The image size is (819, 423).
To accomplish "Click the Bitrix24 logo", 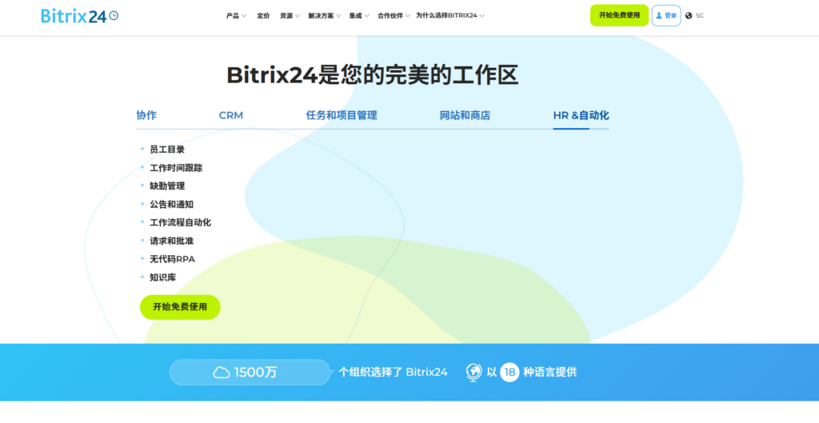I will tap(79, 16).
